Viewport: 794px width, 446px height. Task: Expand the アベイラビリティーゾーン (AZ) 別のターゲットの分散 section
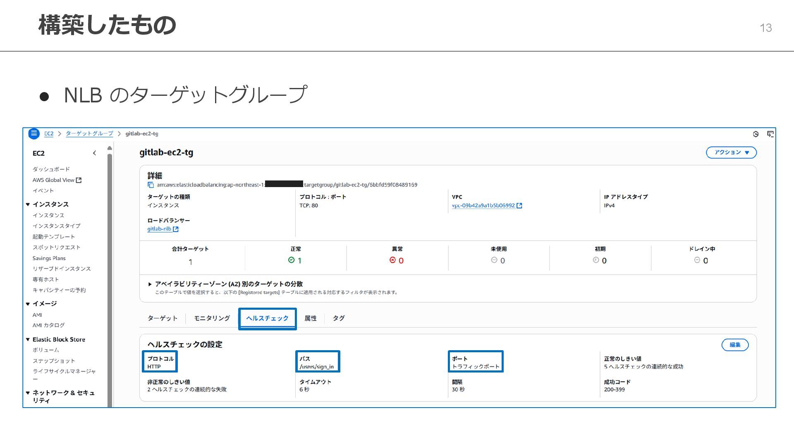tap(150, 284)
